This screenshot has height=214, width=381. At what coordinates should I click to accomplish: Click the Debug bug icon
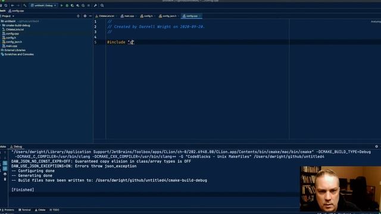click(x=67, y=5)
